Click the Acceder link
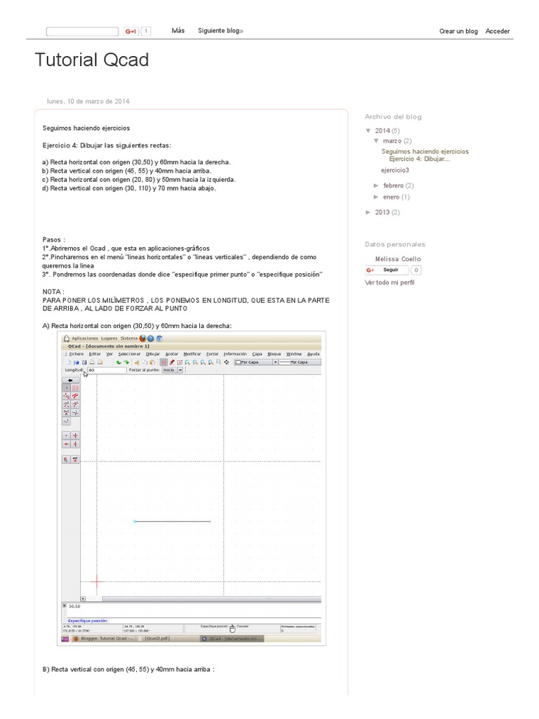The height and width of the screenshot is (719, 539). click(x=498, y=31)
